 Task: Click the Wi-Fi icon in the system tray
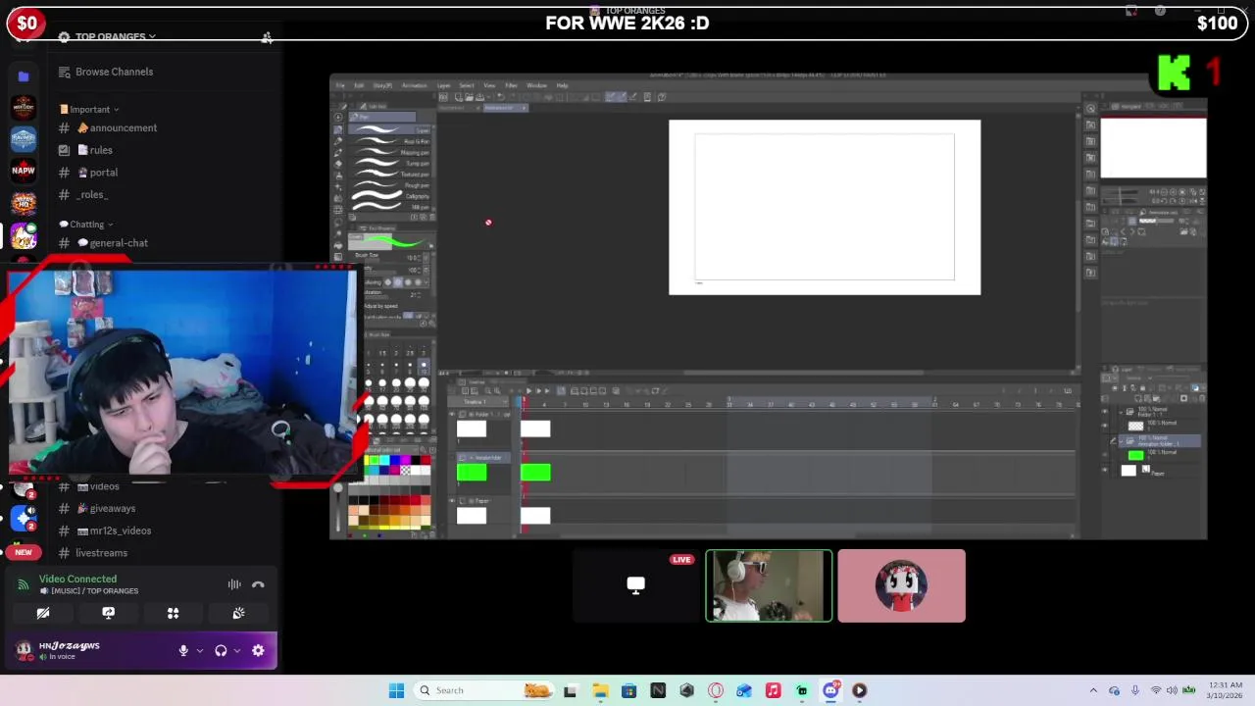[1155, 690]
